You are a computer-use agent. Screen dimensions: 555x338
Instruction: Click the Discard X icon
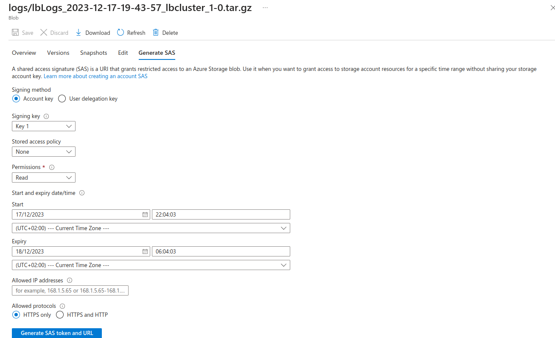click(44, 33)
